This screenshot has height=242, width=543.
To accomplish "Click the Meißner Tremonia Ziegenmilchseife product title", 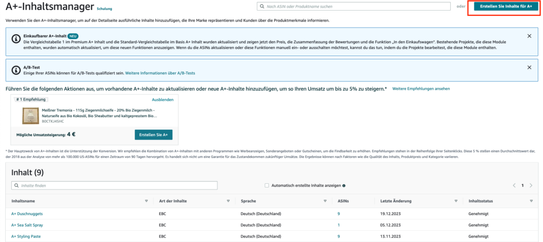I will coord(100,113).
